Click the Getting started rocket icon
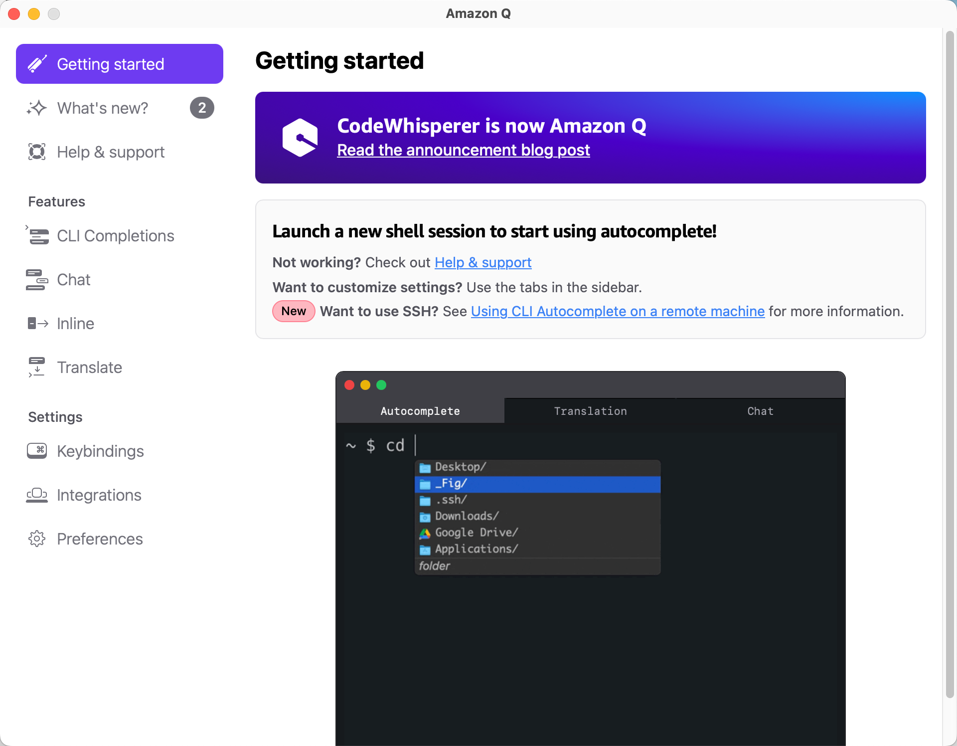This screenshot has height=746, width=957. click(x=37, y=64)
